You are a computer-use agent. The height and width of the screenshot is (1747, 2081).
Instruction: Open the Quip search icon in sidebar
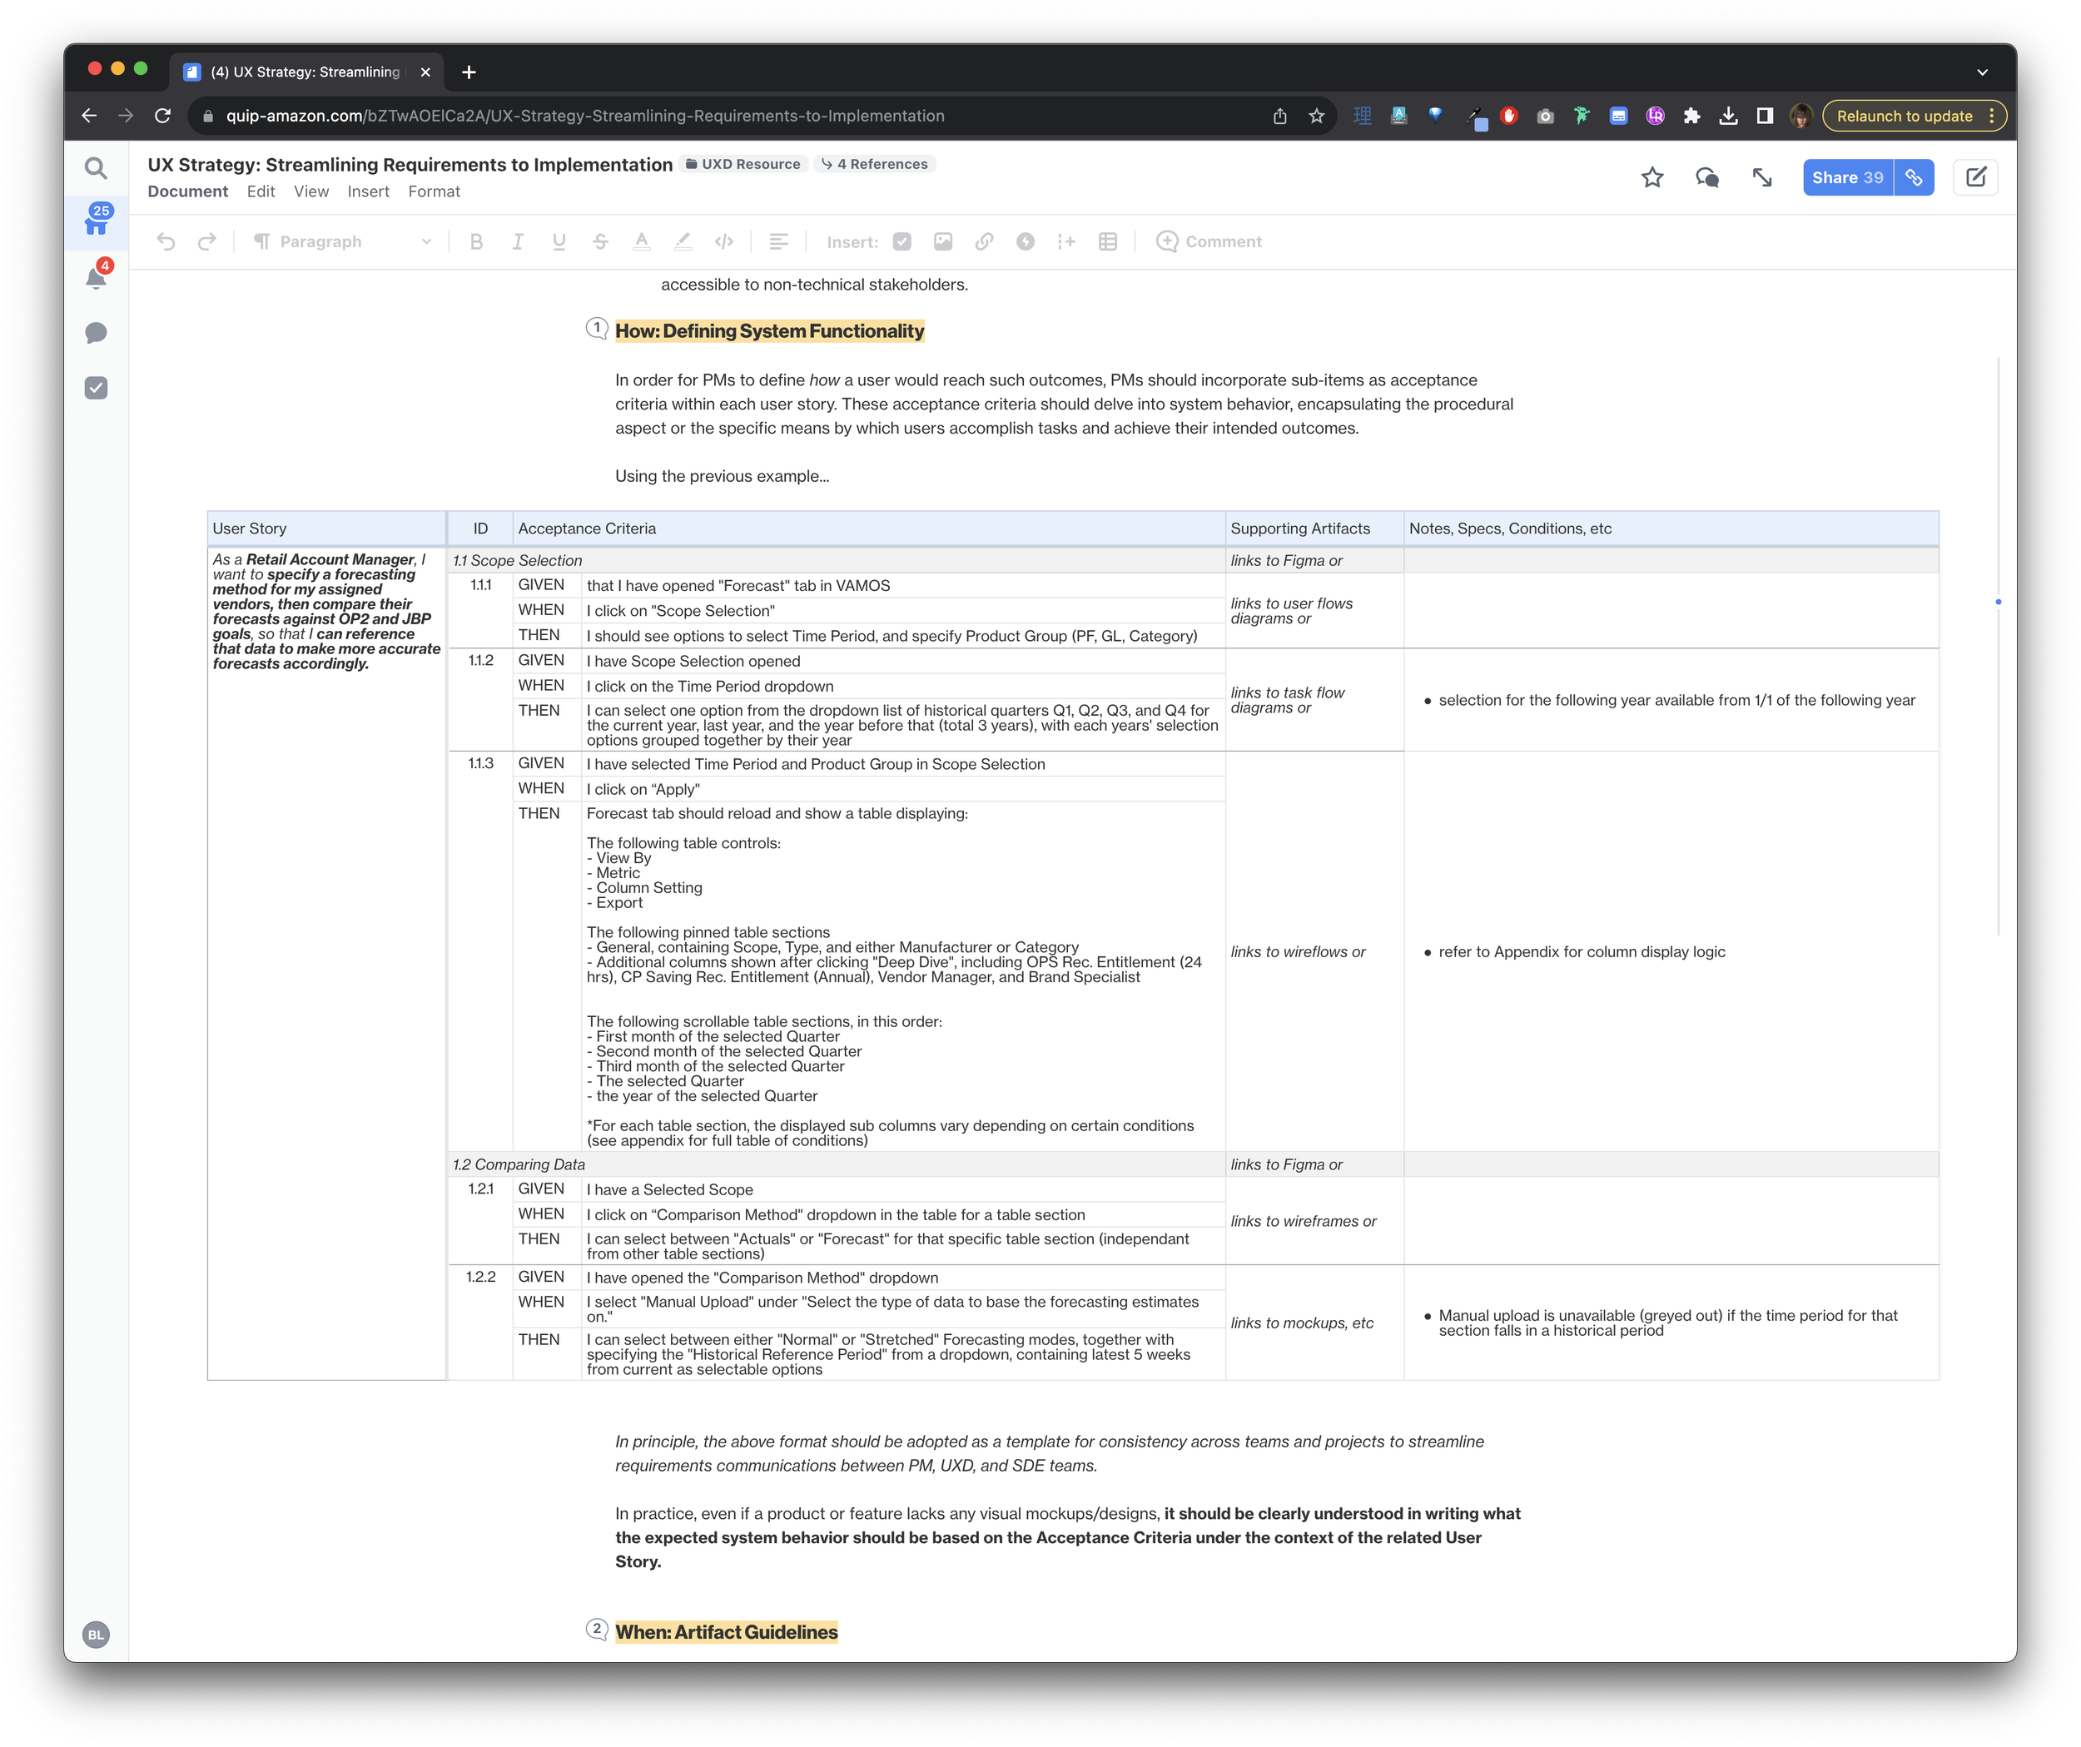95,168
